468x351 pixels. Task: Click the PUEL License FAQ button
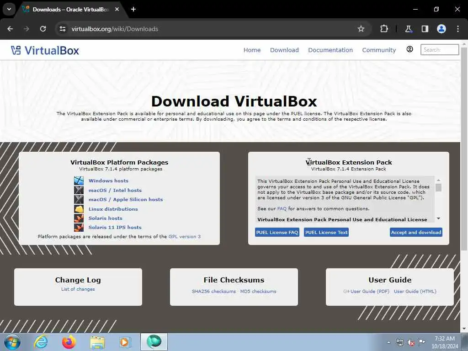pos(277,232)
